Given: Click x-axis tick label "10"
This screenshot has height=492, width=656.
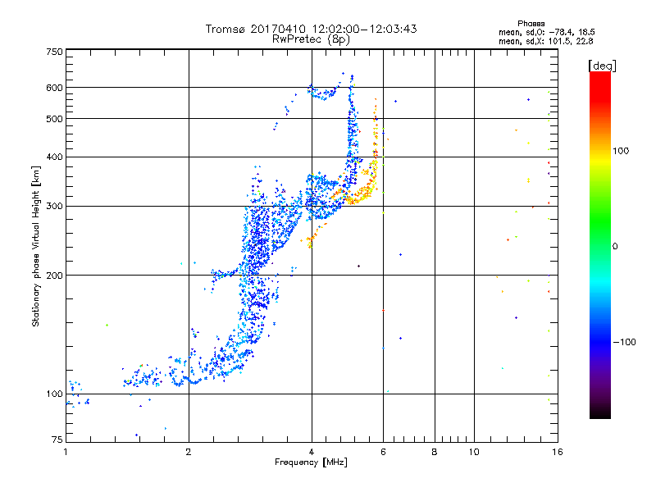Looking at the screenshot, I should pos(474,452).
